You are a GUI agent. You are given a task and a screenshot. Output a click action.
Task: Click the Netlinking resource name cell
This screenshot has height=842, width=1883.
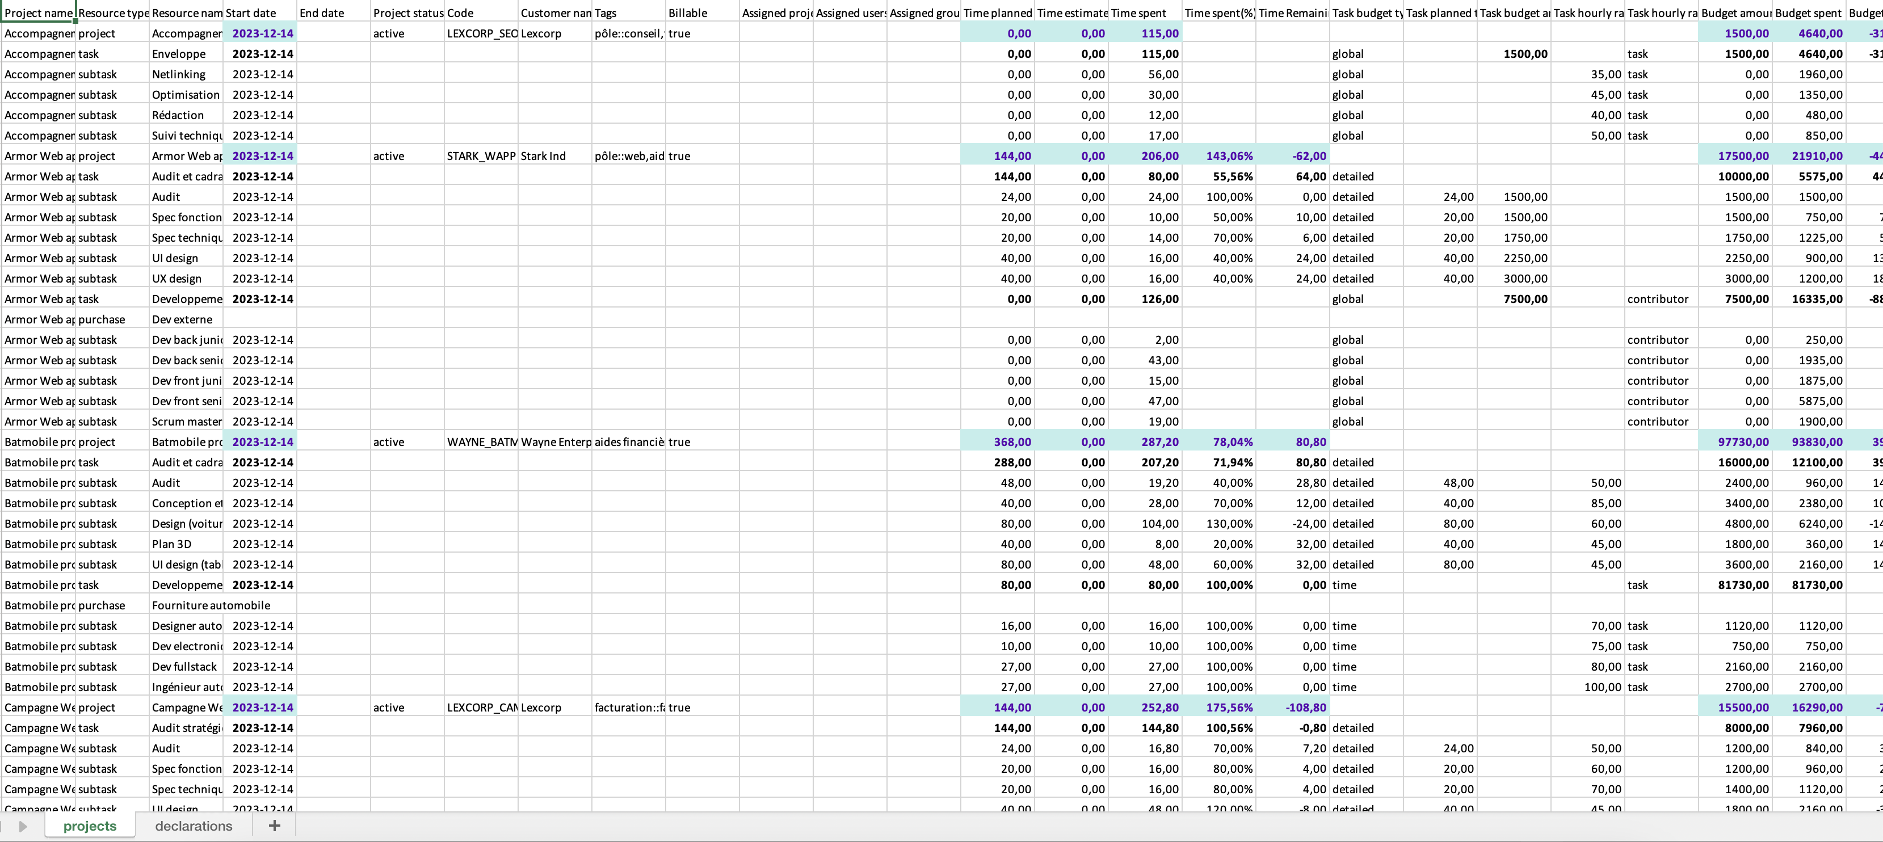tap(186, 74)
